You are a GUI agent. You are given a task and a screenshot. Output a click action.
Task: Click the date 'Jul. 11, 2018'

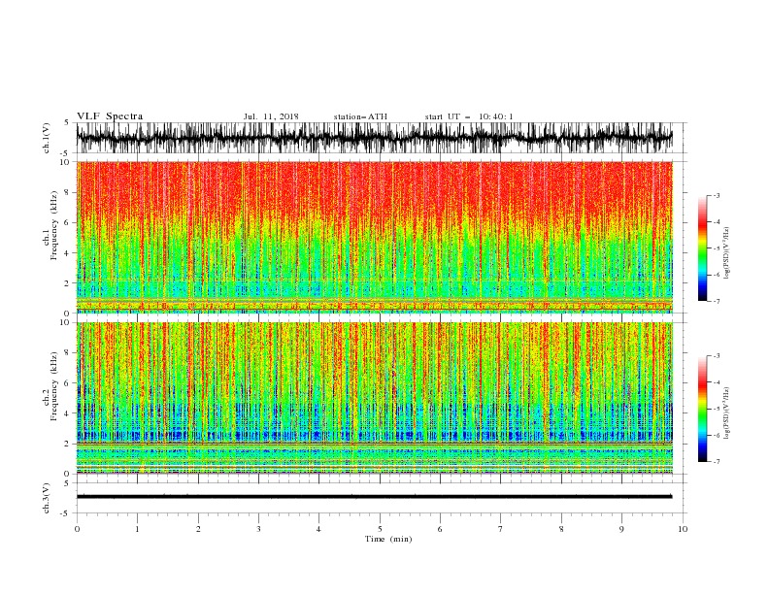[x=271, y=116]
